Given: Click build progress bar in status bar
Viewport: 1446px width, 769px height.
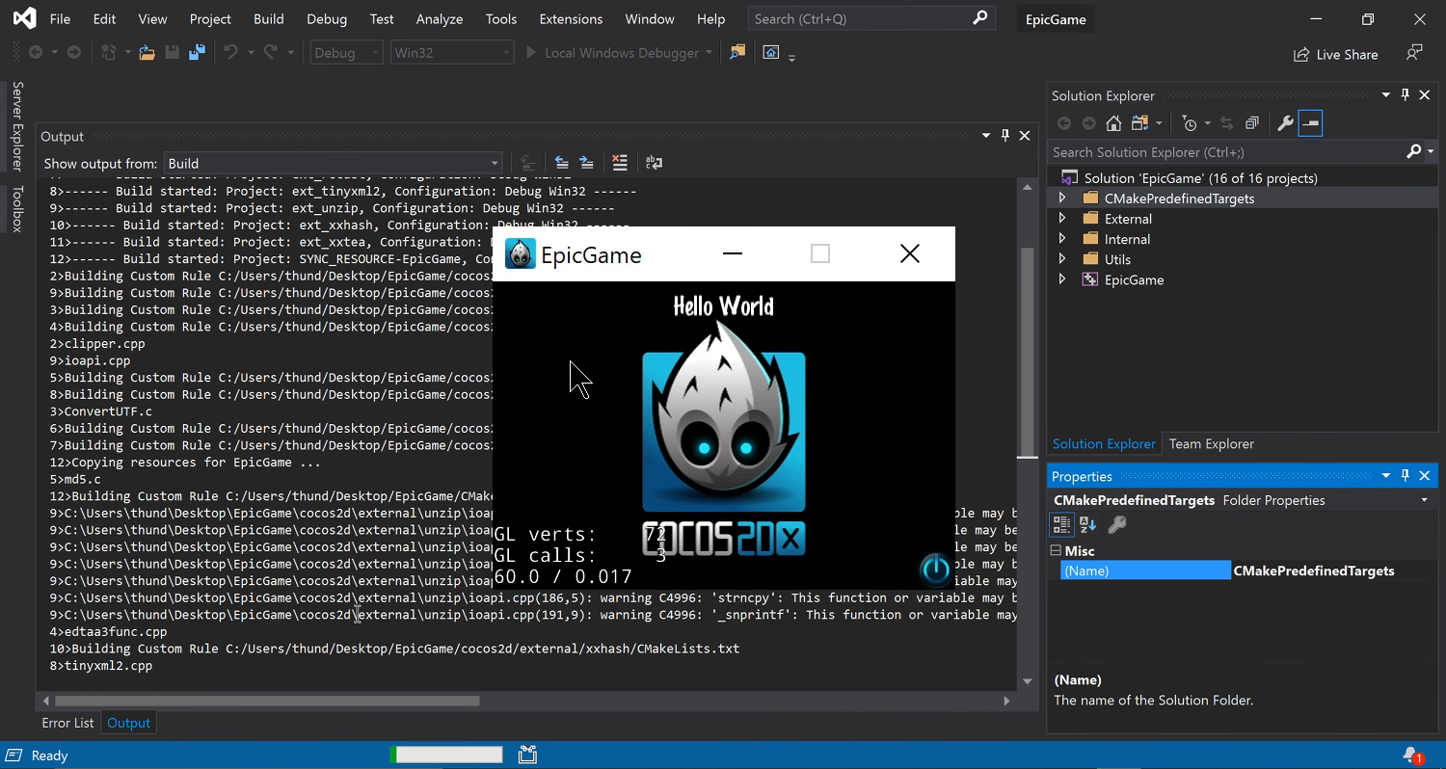Looking at the screenshot, I should (x=446, y=755).
